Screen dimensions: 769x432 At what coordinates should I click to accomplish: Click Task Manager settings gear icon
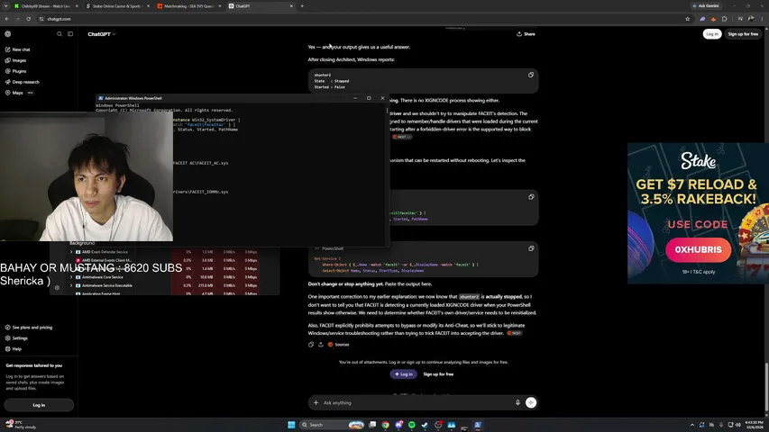point(57,287)
